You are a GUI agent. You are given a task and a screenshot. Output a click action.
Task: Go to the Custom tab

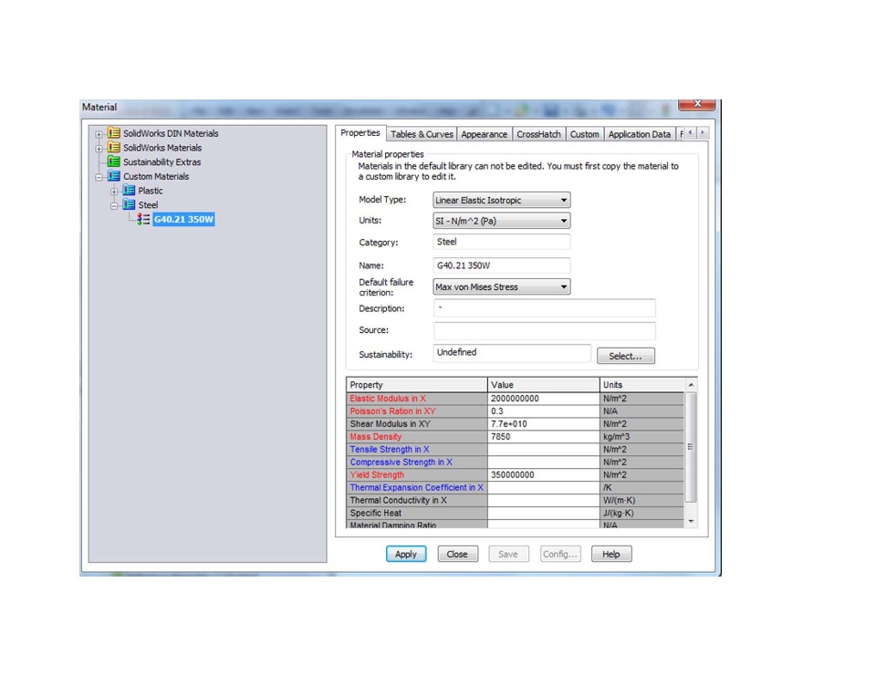584,134
